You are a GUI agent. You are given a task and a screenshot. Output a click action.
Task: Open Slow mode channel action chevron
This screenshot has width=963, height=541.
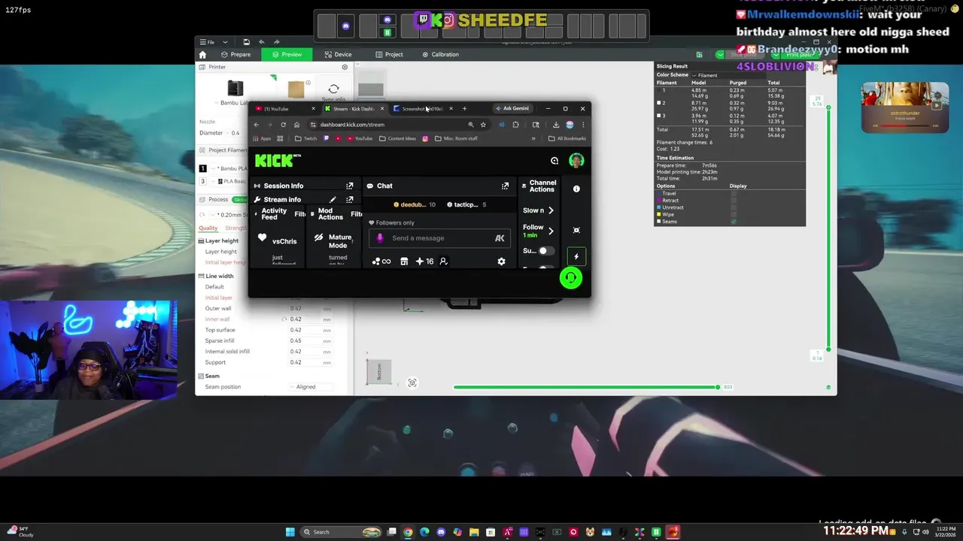[551, 210]
